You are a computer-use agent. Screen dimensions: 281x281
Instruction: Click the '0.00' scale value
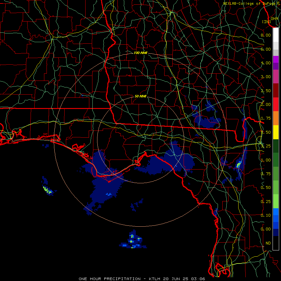(266, 229)
